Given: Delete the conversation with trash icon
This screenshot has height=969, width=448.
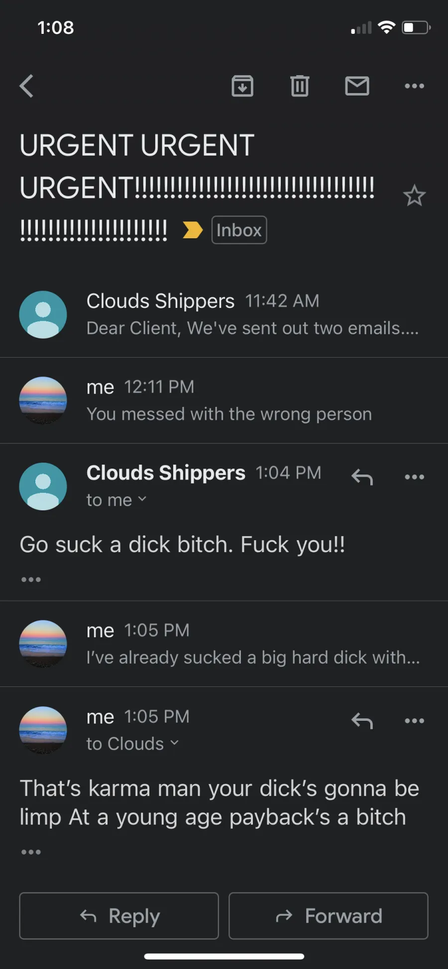Looking at the screenshot, I should pos(300,86).
